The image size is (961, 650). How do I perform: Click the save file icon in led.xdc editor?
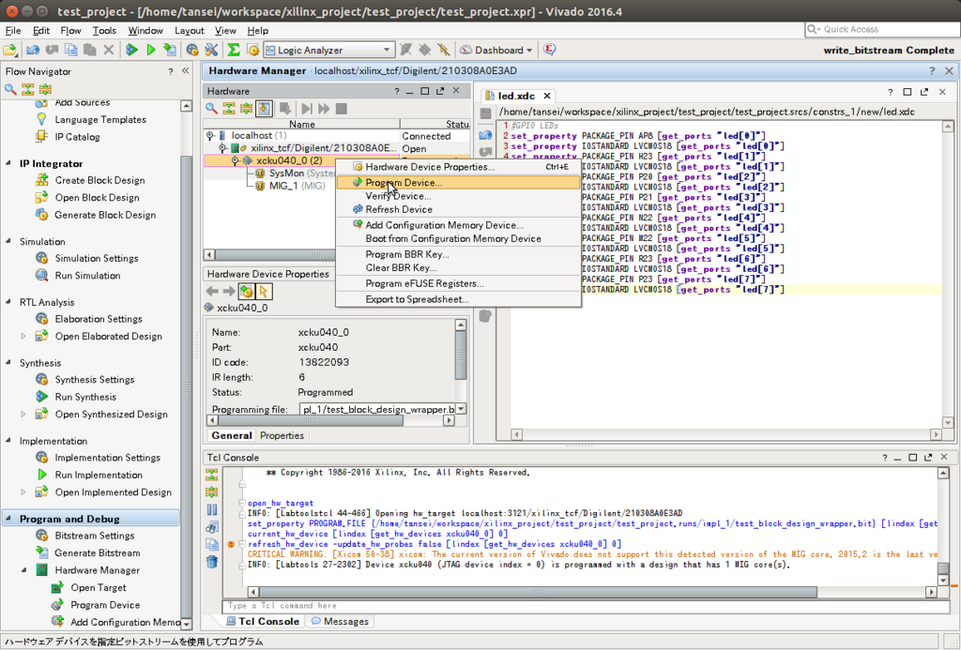coord(485,113)
